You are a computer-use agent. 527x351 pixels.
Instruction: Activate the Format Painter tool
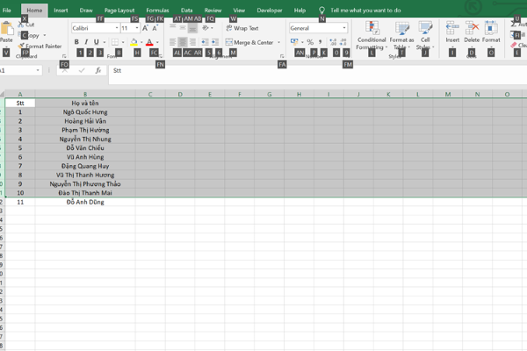(x=42, y=47)
